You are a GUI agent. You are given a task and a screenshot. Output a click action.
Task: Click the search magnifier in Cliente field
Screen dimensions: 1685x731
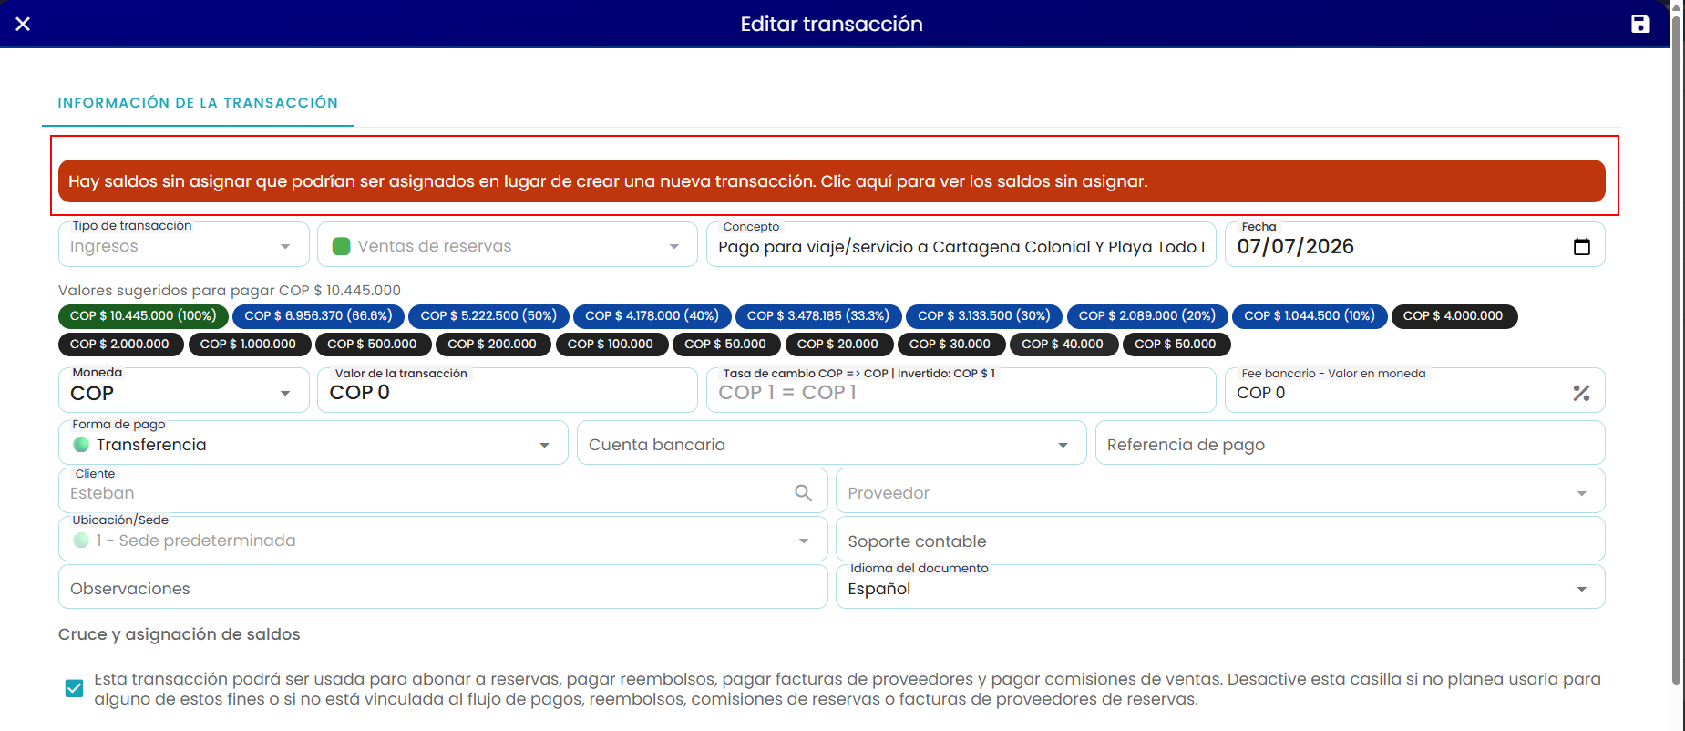click(803, 493)
